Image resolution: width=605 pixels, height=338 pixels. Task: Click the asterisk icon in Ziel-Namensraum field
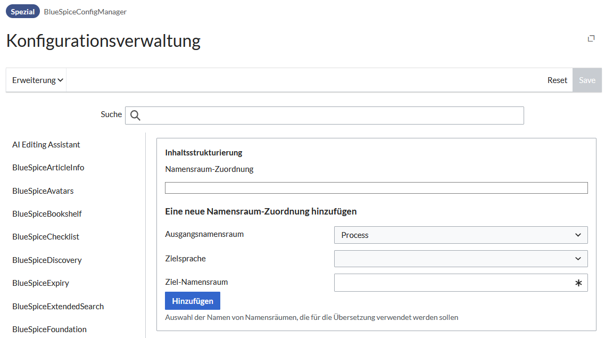click(x=578, y=283)
